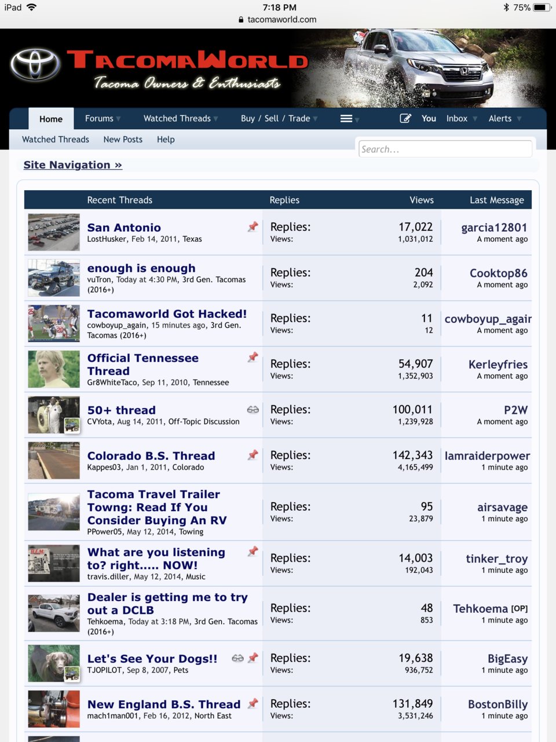This screenshot has height=742, width=556.
Task: Open the hamburger menu icon in navbar
Action: pyautogui.click(x=346, y=118)
